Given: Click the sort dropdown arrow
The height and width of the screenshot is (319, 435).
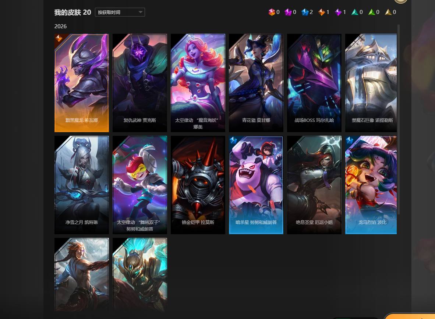Looking at the screenshot, I should pyautogui.click(x=140, y=12).
